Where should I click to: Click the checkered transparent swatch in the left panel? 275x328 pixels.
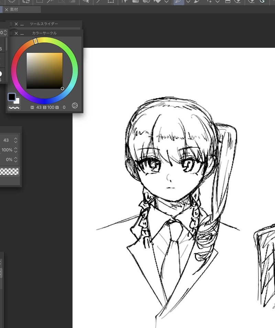click(9, 171)
